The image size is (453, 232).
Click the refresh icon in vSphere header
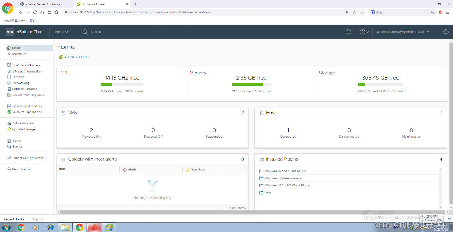[348, 32]
